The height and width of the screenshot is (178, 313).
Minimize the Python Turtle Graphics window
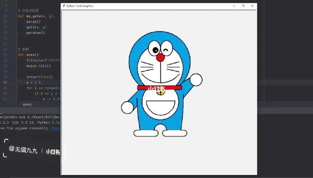pos(234,6)
